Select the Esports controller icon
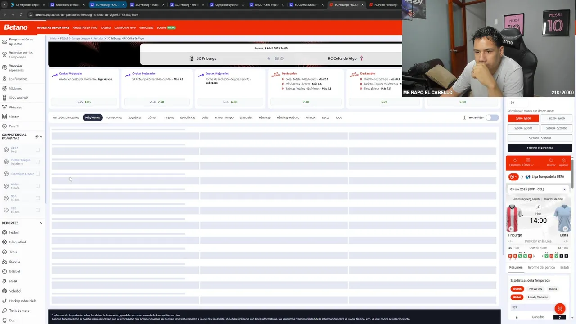Viewport: 576px width, 324px height. (x=4, y=261)
